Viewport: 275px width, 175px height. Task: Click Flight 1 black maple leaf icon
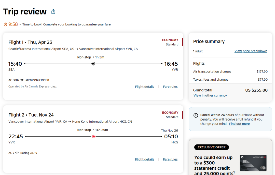(x=93, y=64)
